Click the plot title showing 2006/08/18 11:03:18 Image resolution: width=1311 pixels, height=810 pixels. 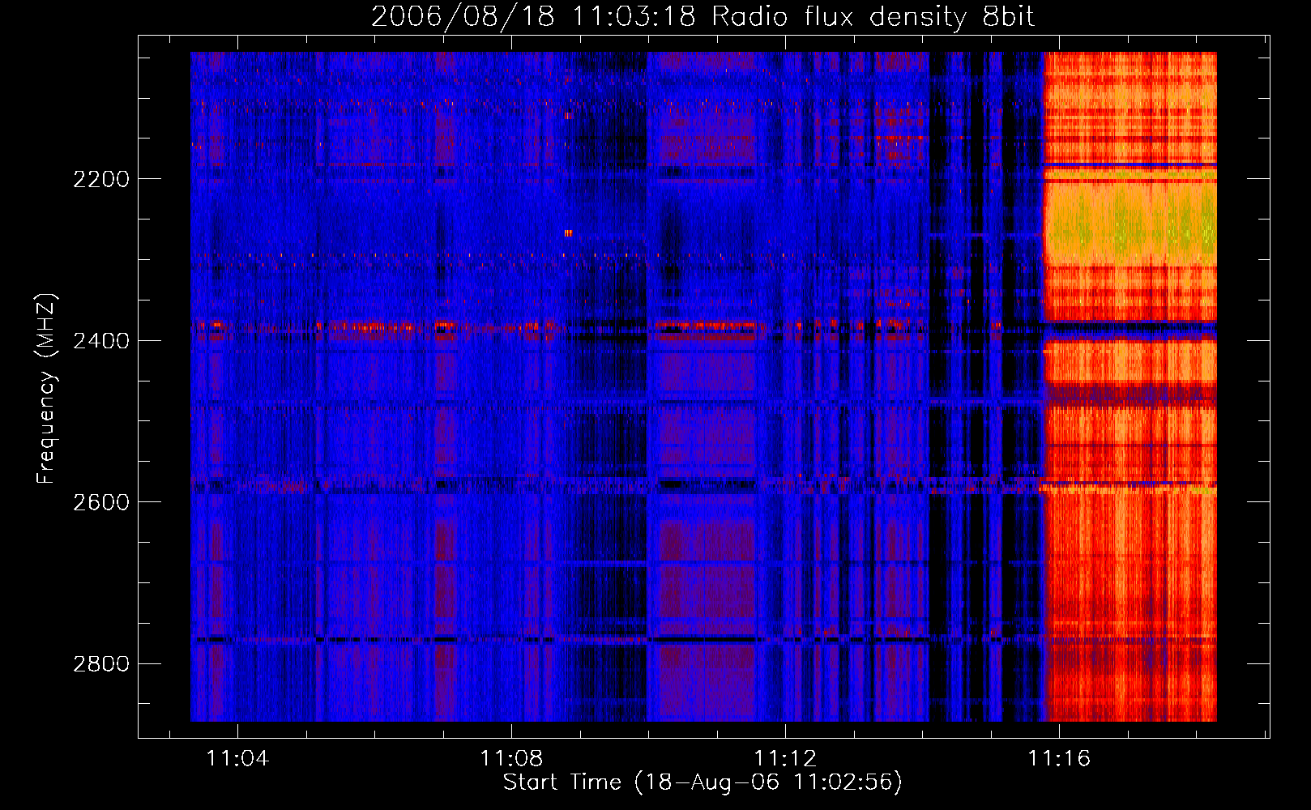[702, 17]
